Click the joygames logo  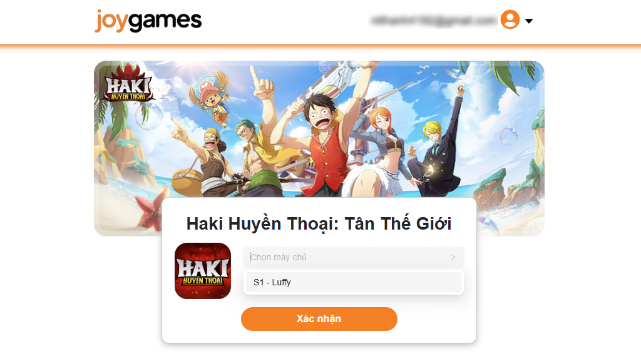pos(148,21)
